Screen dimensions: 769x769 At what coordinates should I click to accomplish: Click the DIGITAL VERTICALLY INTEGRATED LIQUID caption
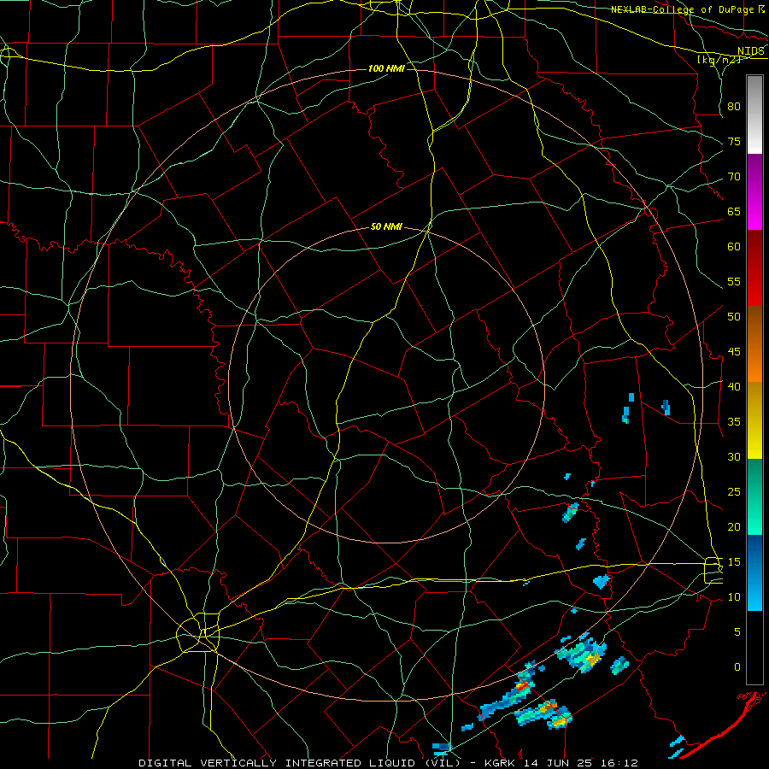coord(301,763)
